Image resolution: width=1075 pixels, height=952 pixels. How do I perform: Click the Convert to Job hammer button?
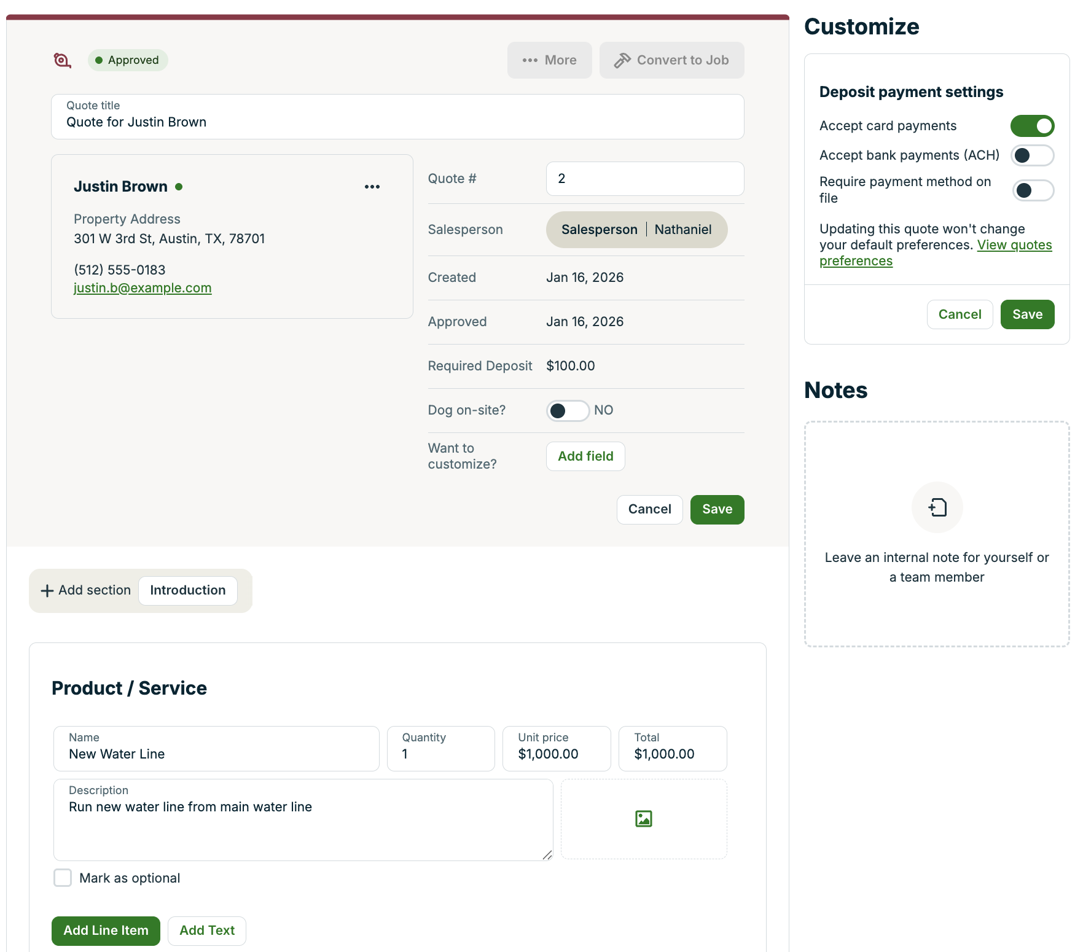[x=671, y=60]
